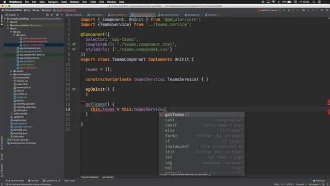
Task: Open the TypeScript 3.1.6 tool window
Action: [x=52, y=181]
